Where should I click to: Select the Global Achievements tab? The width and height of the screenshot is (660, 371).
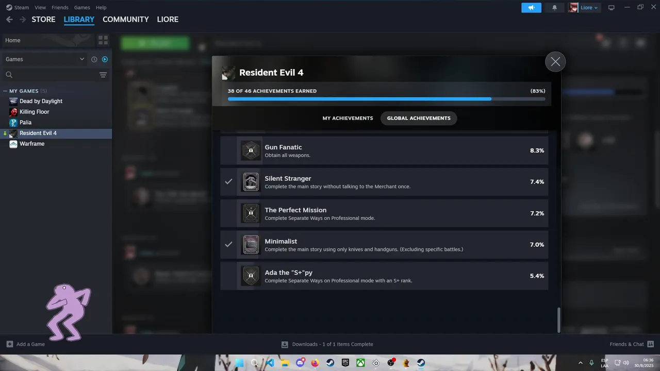[x=419, y=118]
